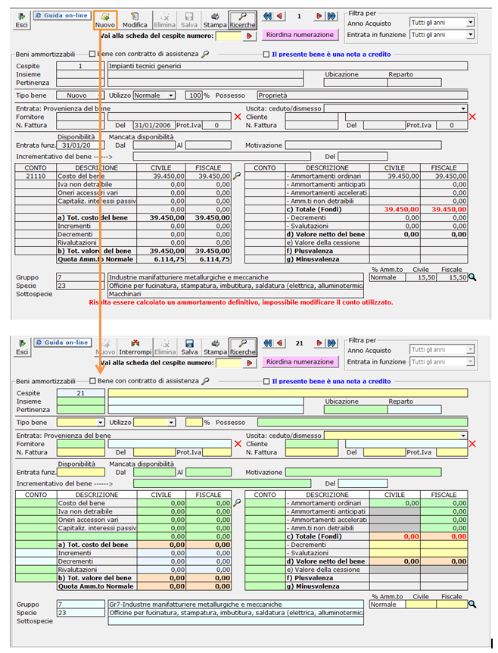The height and width of the screenshot is (653, 498).
Task: Click Entrata funz. date field, cespite 21 window
Action: (81, 472)
